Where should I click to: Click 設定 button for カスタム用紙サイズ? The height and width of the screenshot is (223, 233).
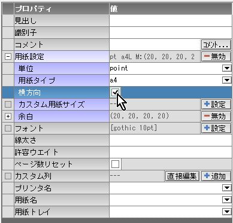tap(216, 105)
